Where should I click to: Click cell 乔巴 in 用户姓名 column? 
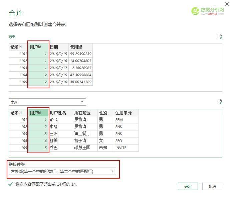[61, 148]
